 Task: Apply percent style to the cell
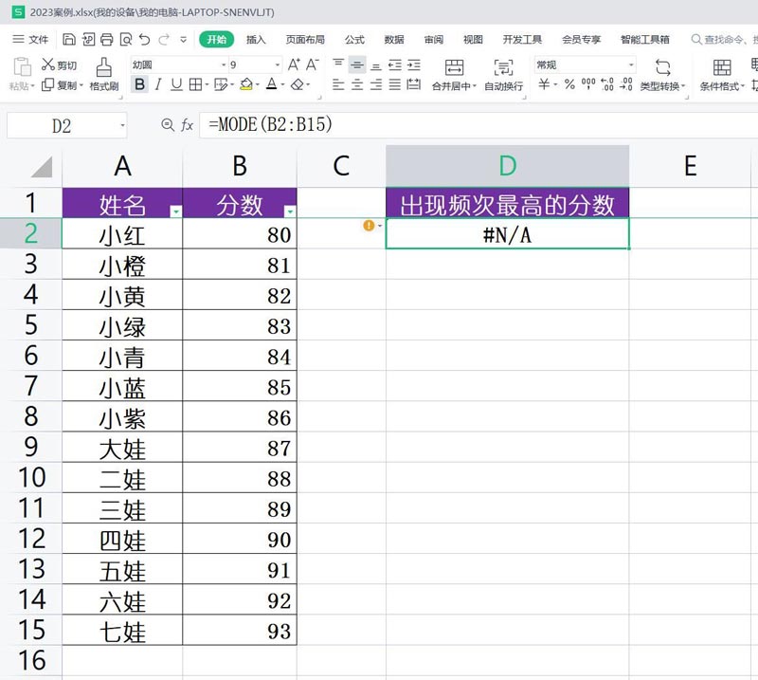(x=569, y=84)
